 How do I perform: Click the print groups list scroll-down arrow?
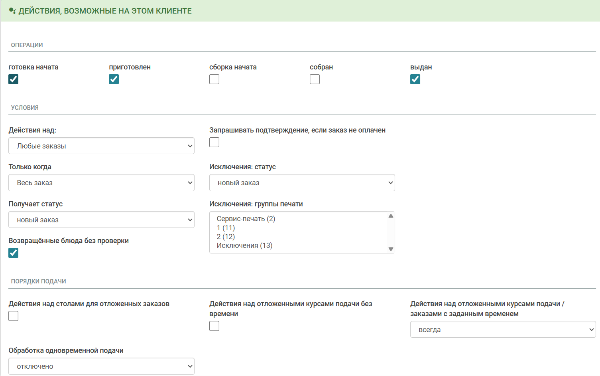(391, 249)
